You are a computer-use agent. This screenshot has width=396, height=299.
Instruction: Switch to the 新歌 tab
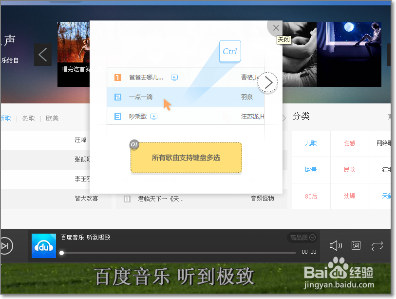[x=5, y=118]
